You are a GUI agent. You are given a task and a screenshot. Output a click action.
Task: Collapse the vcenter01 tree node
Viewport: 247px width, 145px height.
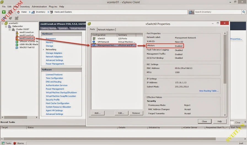coord(2,23)
